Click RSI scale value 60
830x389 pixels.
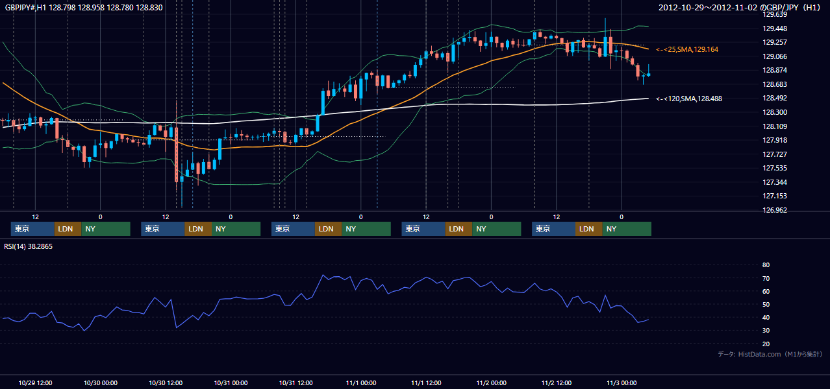coord(766,291)
